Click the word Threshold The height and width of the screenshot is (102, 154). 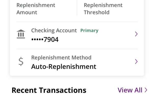click(x=97, y=12)
